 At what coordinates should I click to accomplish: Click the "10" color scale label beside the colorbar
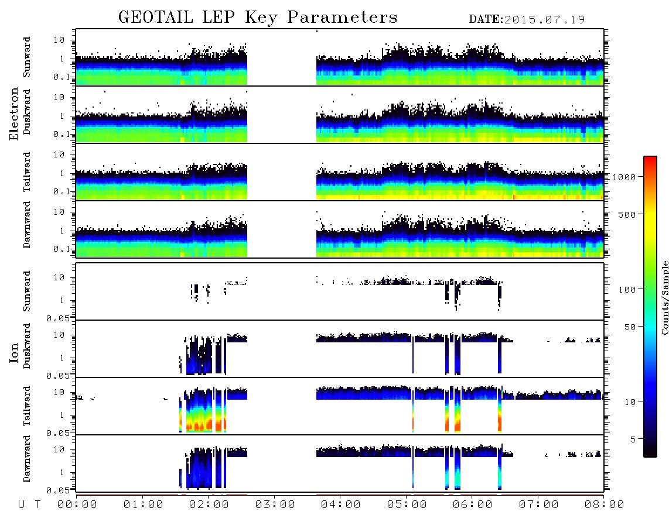click(630, 402)
